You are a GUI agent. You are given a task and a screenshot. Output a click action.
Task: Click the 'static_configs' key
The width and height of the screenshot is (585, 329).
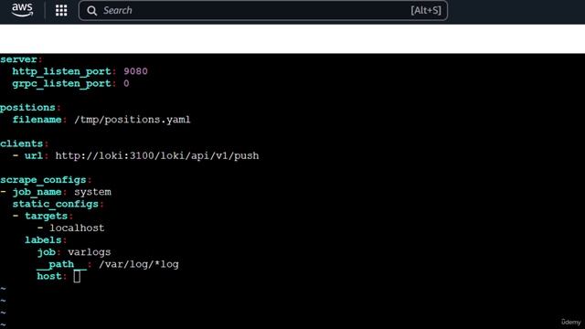coord(56,204)
